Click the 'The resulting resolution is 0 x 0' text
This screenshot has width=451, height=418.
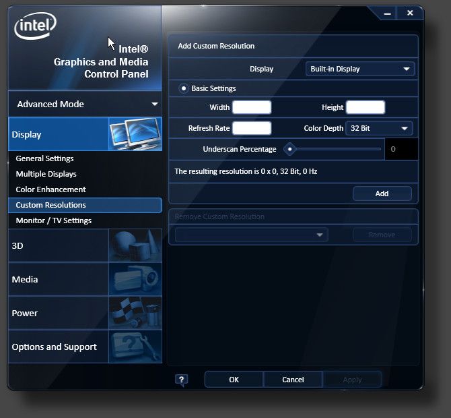click(x=246, y=171)
